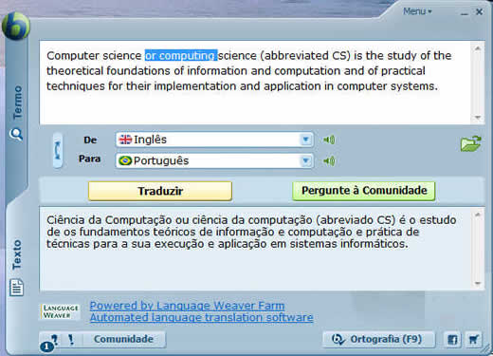Click the source text scrollbar down arrow

point(478,118)
